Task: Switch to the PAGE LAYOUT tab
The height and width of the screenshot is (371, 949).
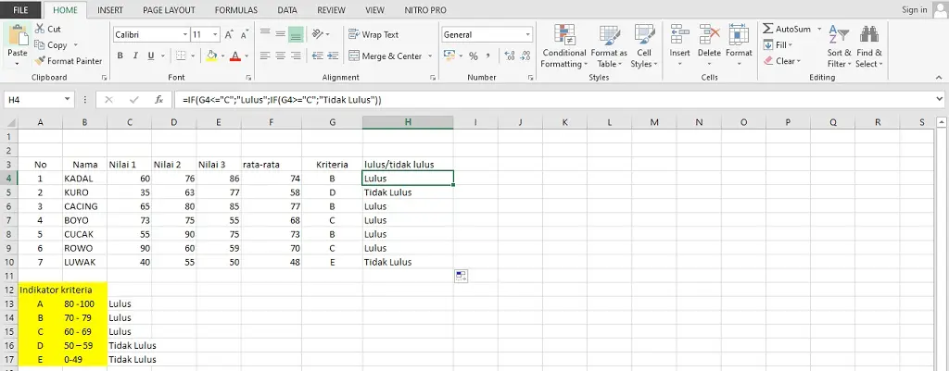Action: click(x=169, y=9)
